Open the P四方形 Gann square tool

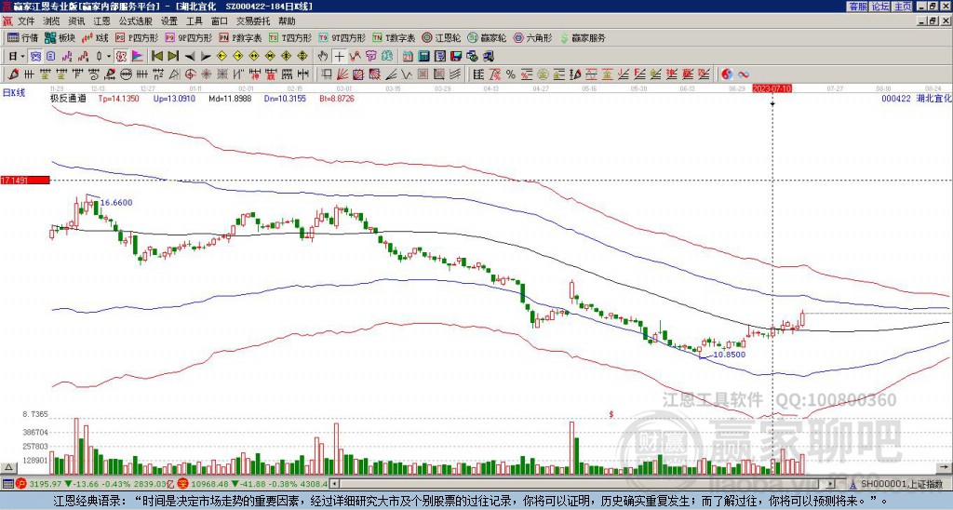pos(137,37)
